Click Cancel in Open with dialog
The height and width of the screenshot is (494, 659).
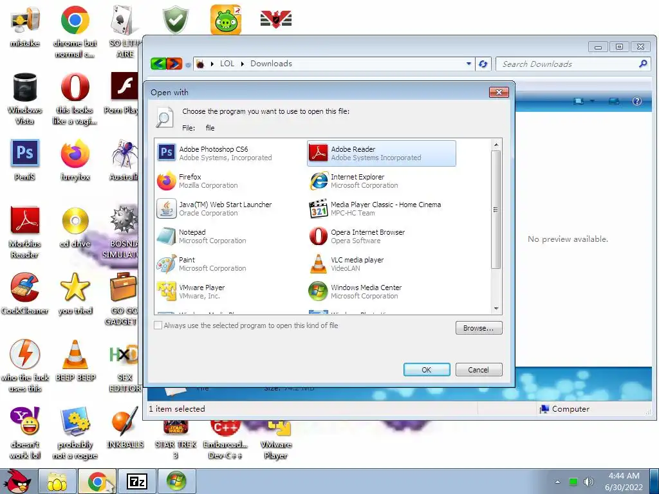479,370
